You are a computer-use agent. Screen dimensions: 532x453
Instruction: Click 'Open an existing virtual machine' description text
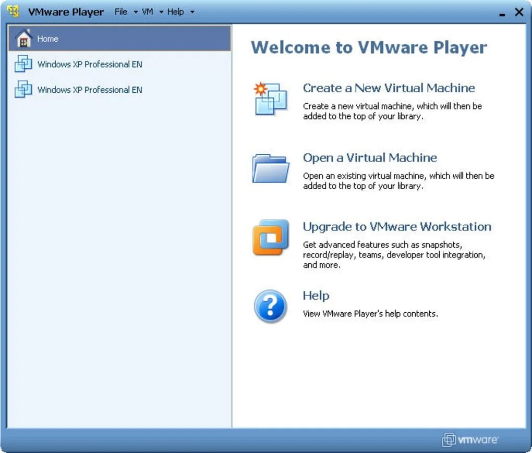tap(398, 181)
